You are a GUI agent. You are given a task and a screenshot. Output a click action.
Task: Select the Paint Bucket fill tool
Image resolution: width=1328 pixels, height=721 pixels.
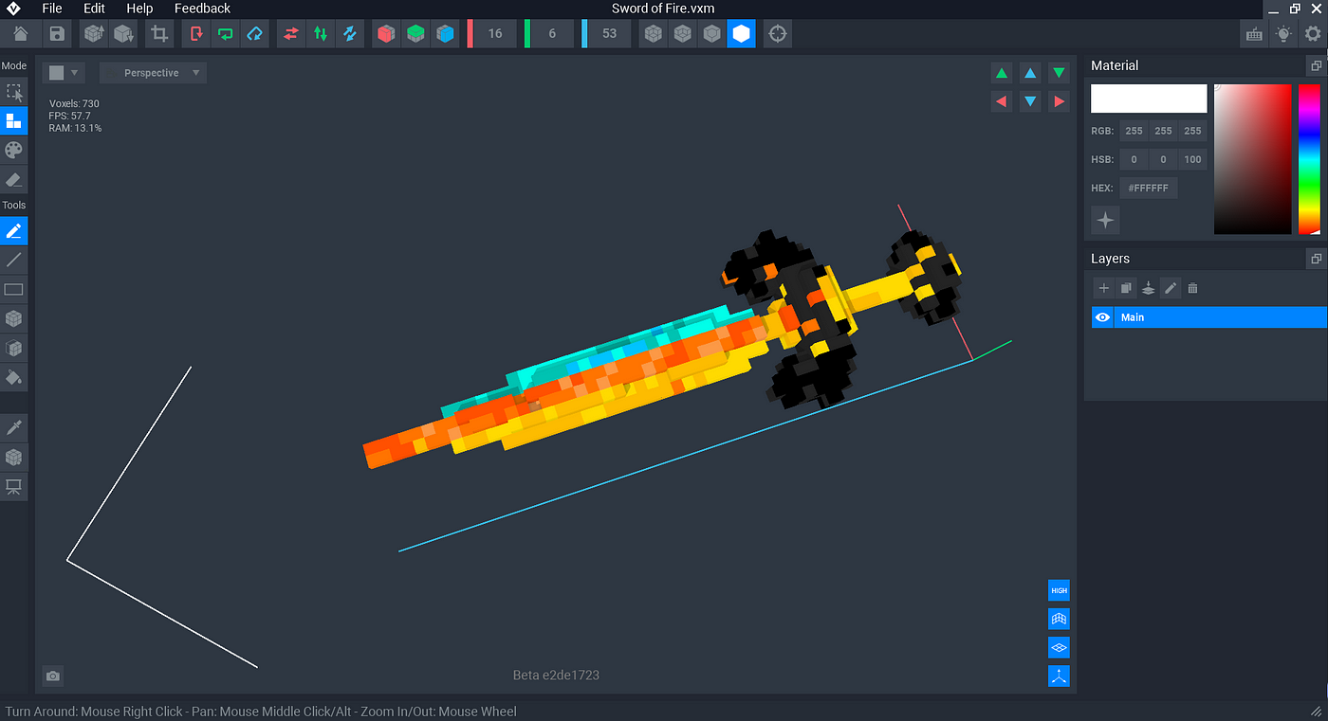pos(14,377)
